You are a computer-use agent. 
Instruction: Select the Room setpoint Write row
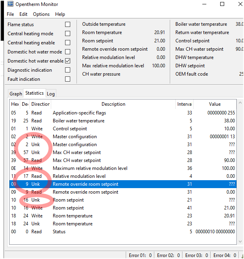coord(123,208)
